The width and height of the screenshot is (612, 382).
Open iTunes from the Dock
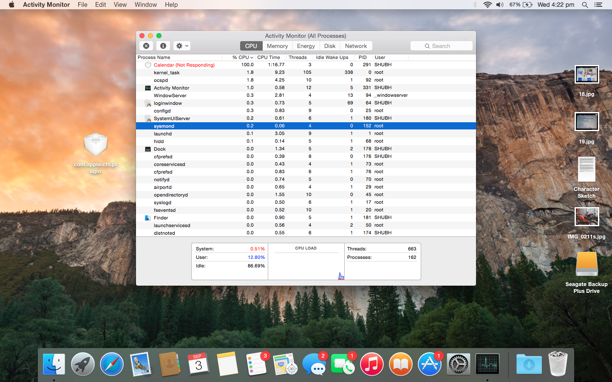372,364
